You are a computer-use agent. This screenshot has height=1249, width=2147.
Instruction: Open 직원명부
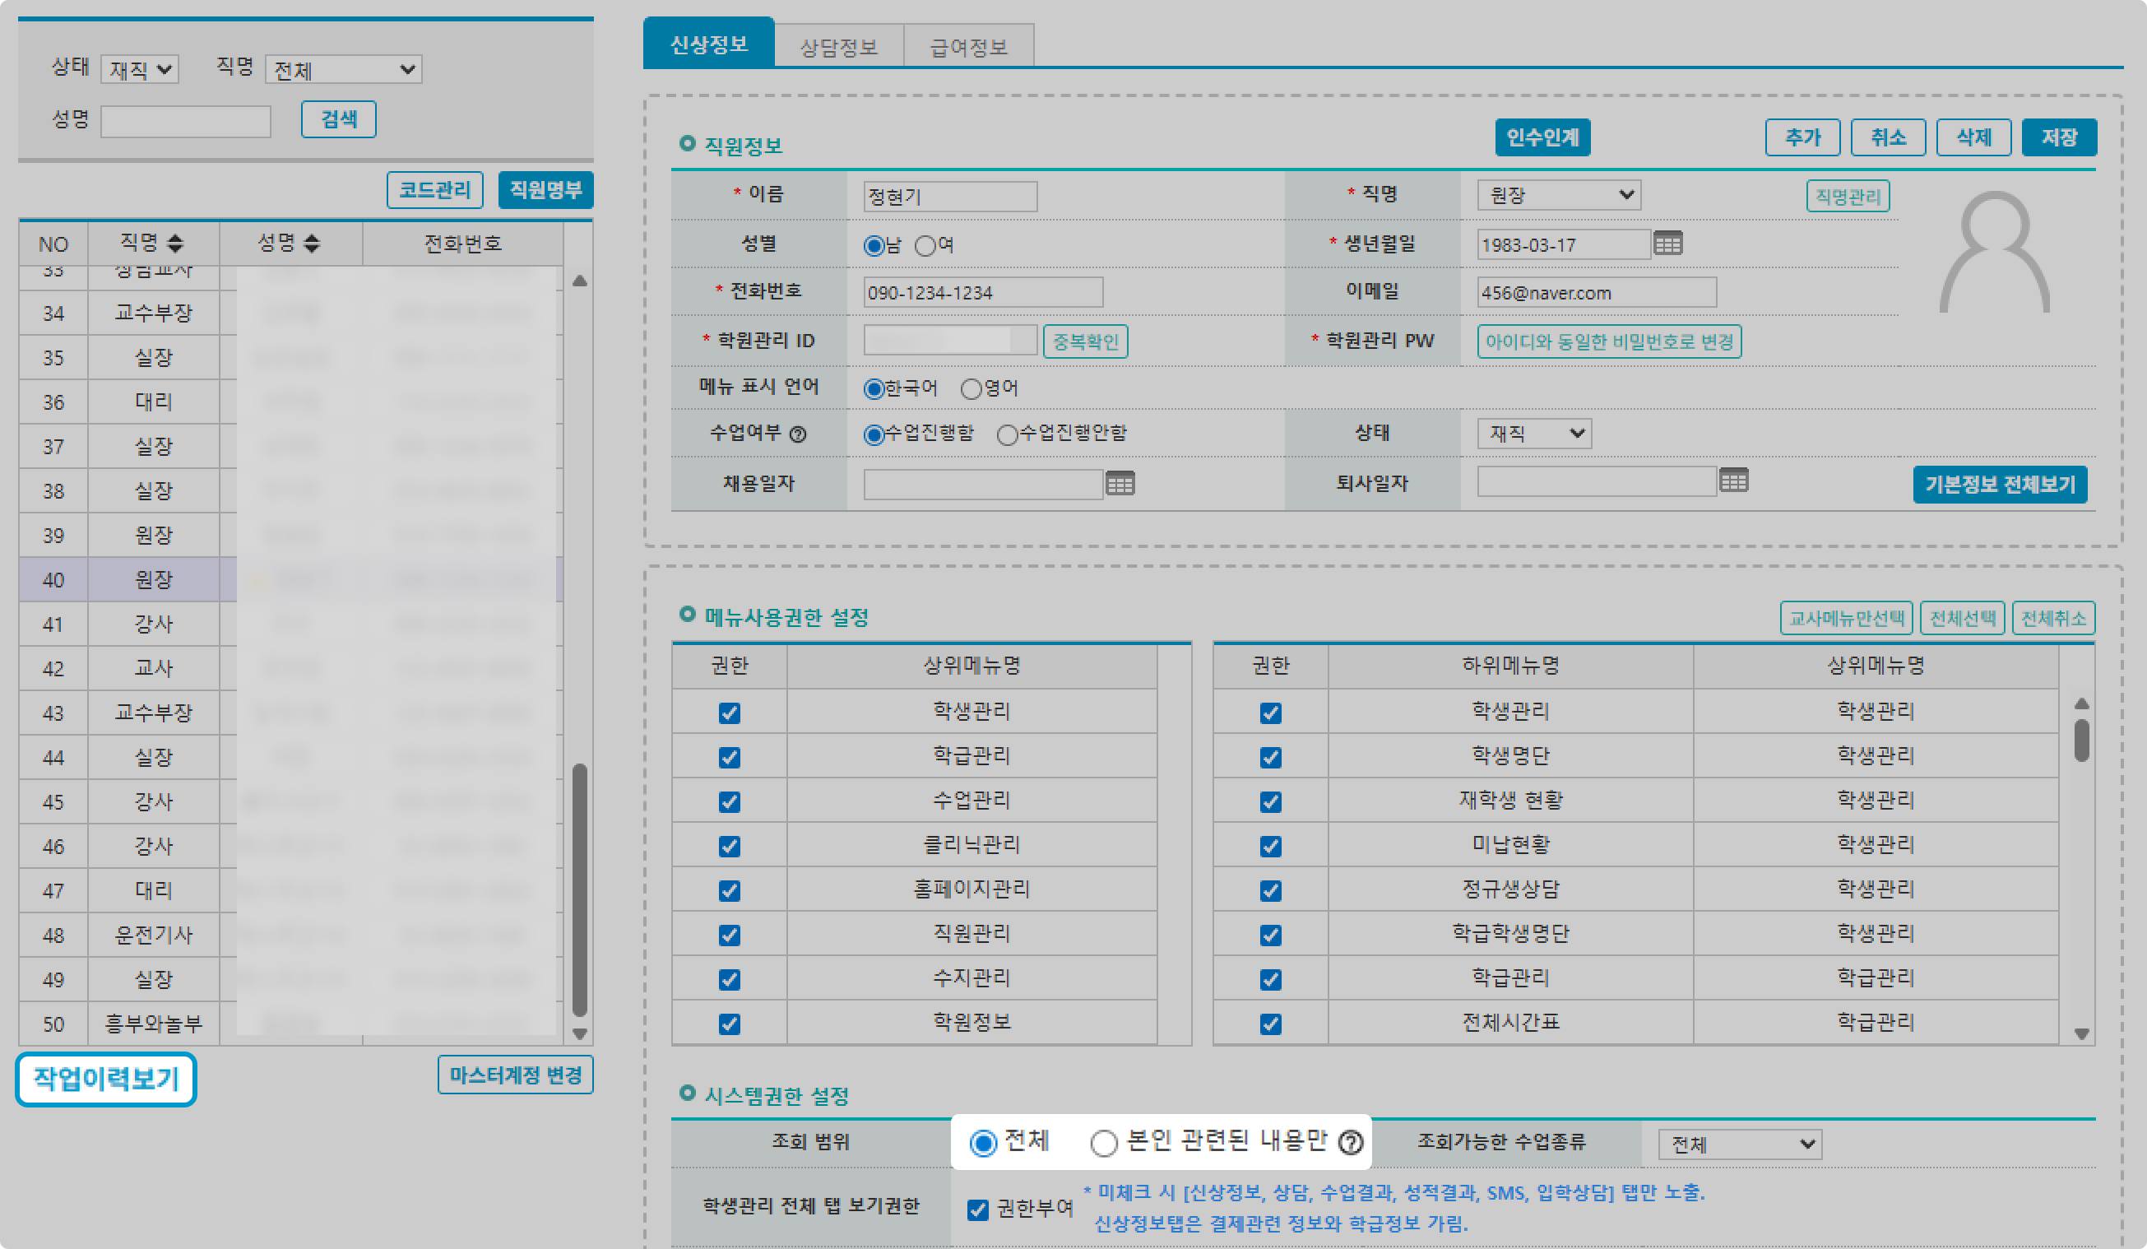(545, 189)
